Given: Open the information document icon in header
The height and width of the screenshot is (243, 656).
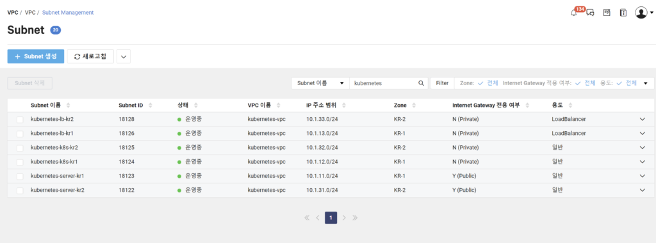Looking at the screenshot, I should 623,13.
